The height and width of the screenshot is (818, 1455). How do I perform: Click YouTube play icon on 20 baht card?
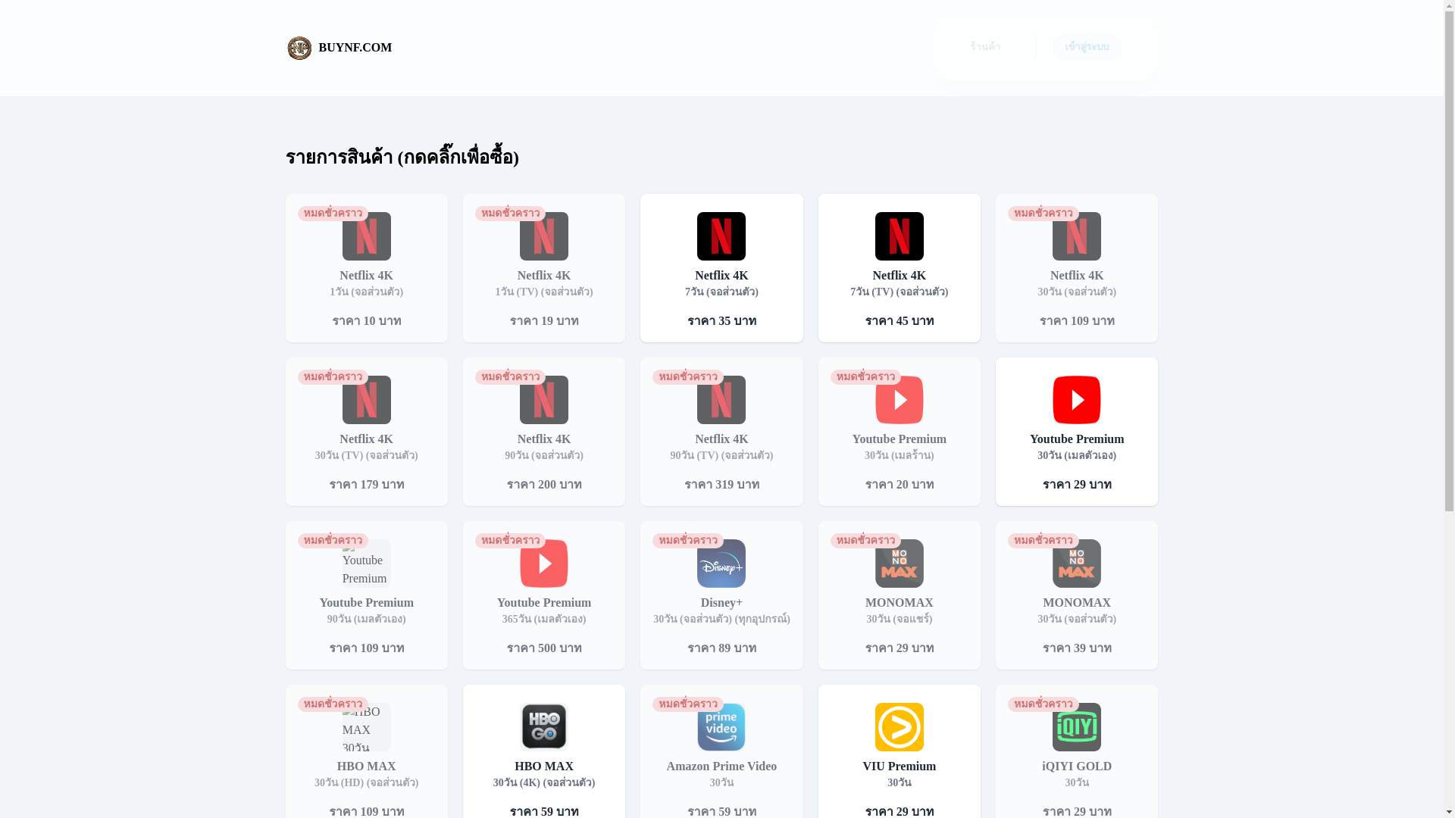point(900,400)
